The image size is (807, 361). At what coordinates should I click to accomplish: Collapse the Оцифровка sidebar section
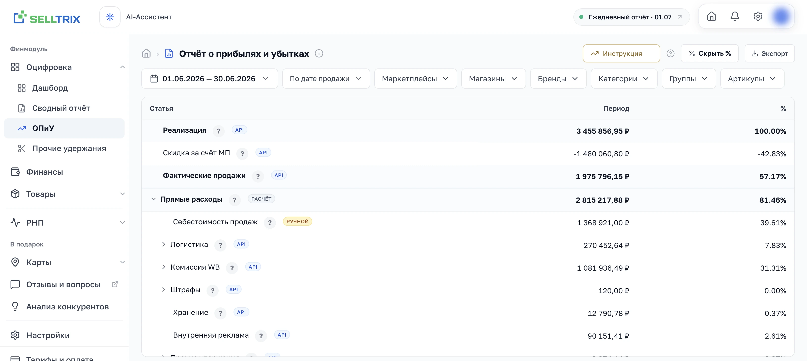coord(123,67)
